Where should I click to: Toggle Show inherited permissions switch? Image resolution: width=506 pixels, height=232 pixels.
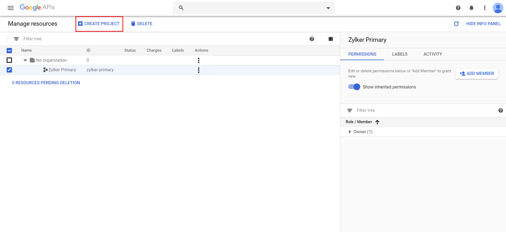[x=354, y=87]
